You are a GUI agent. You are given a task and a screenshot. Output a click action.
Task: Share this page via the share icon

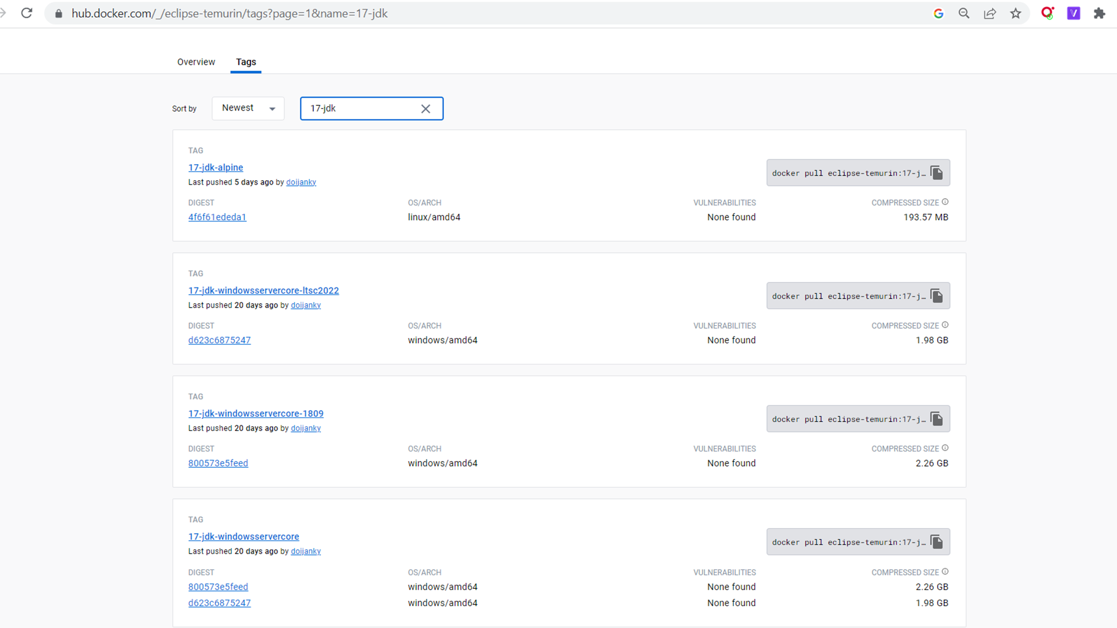(x=990, y=13)
